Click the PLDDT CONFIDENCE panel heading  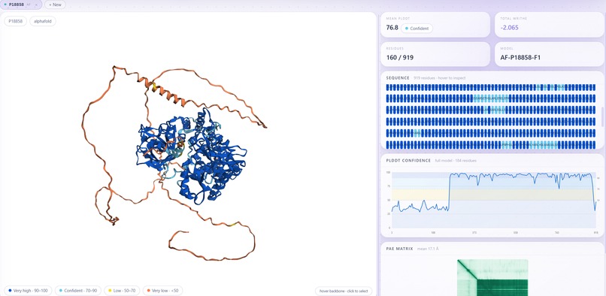408,160
